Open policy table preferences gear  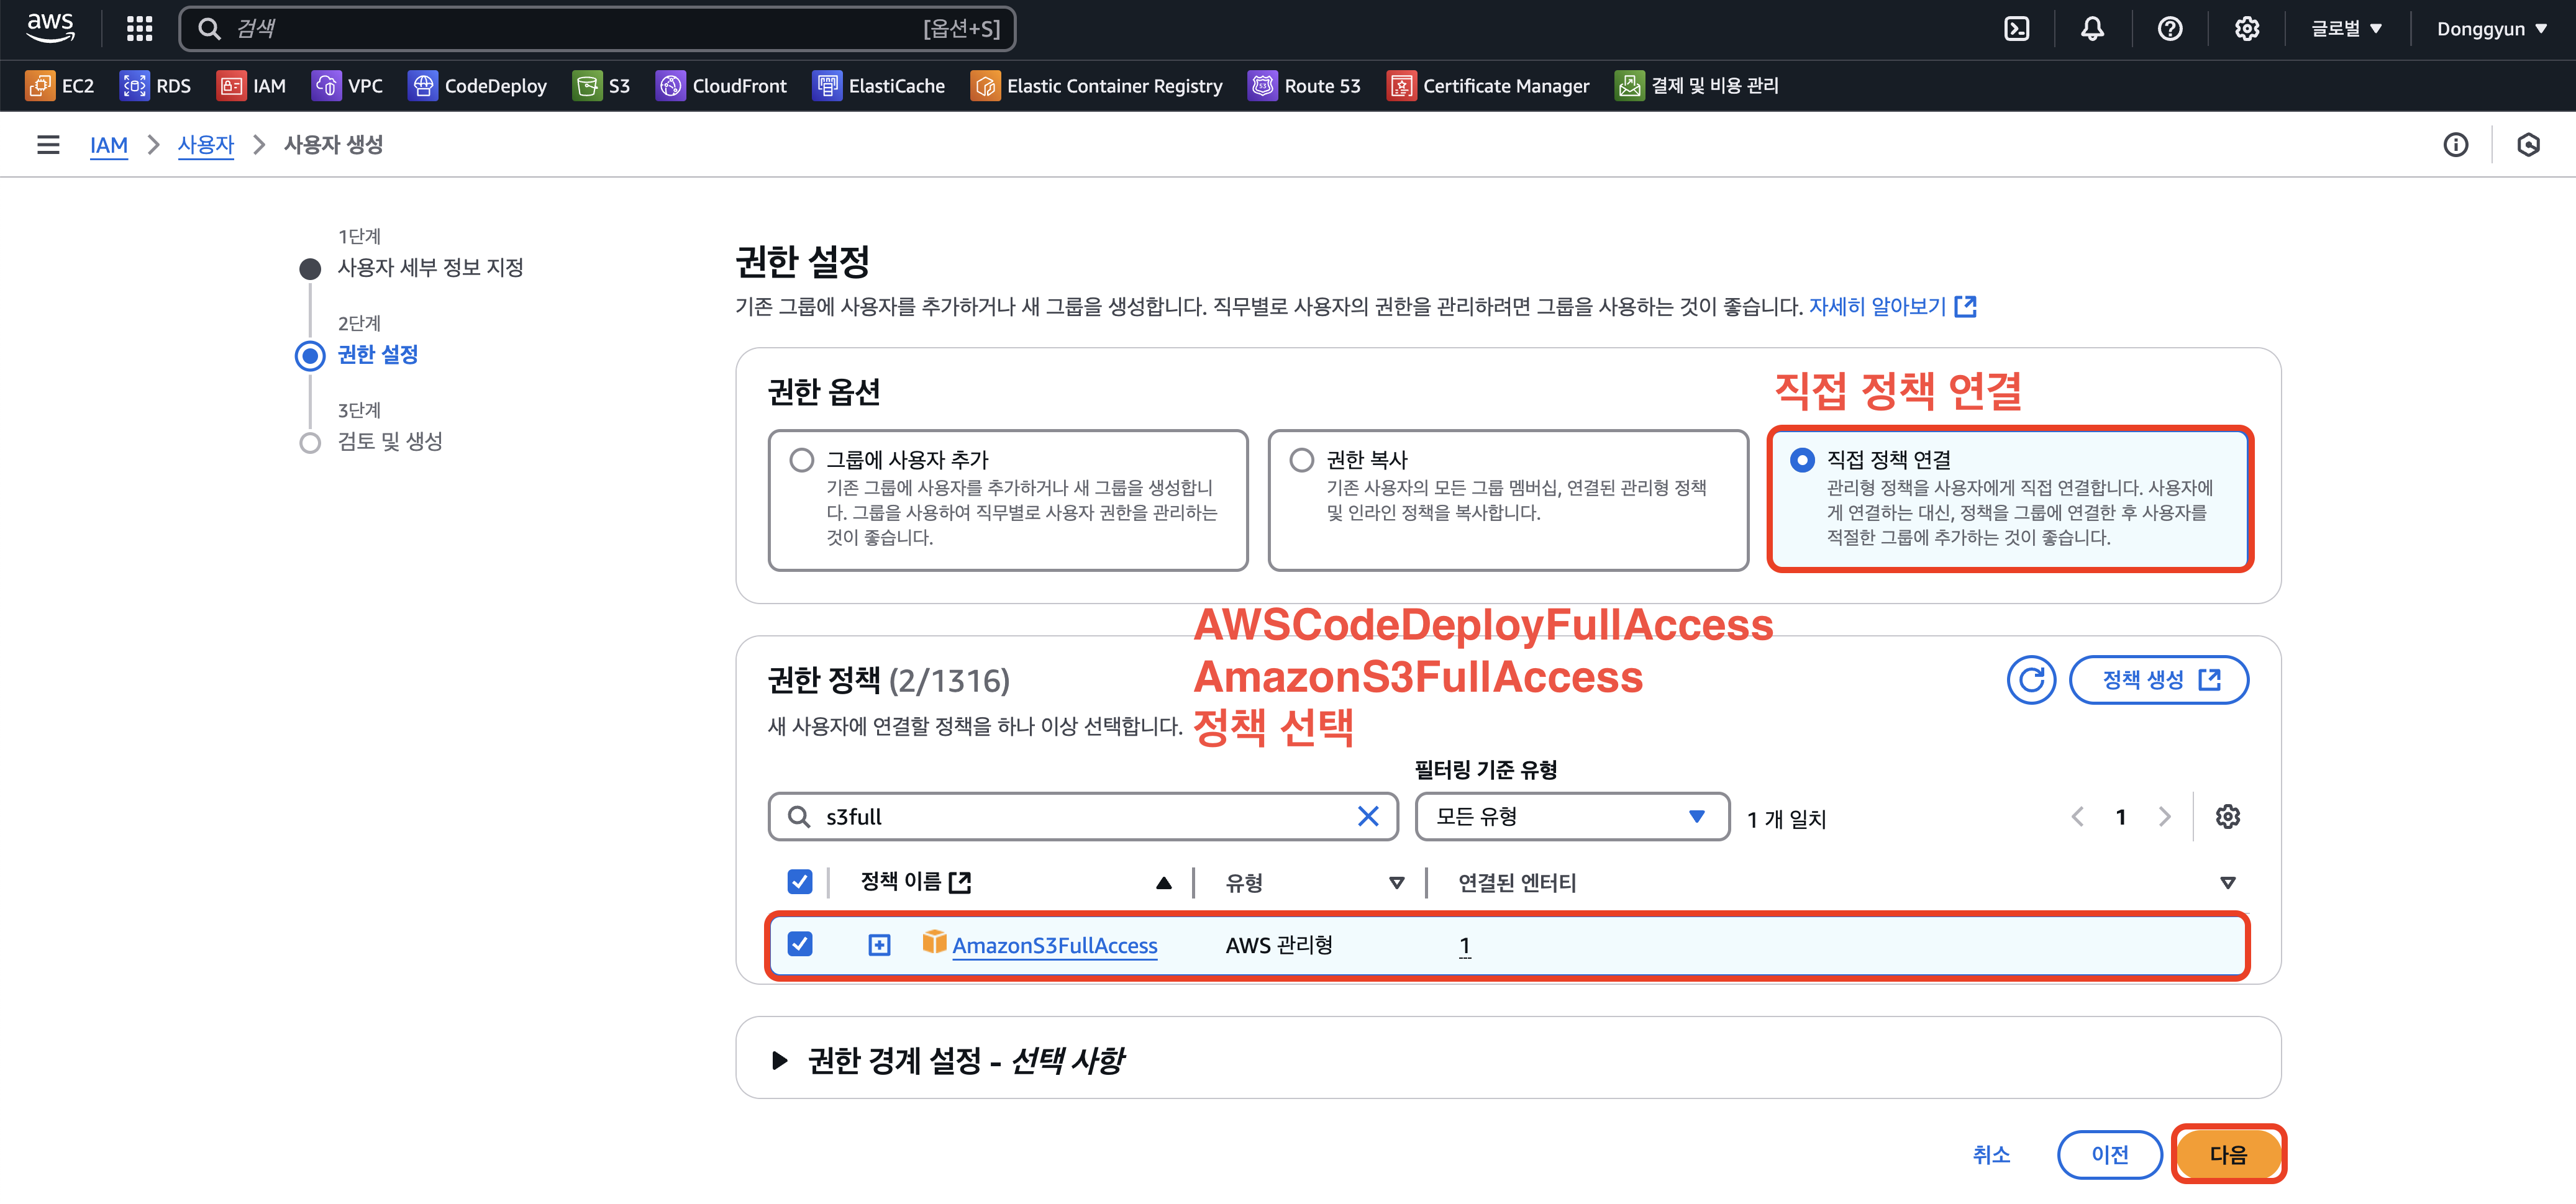[x=2227, y=817]
